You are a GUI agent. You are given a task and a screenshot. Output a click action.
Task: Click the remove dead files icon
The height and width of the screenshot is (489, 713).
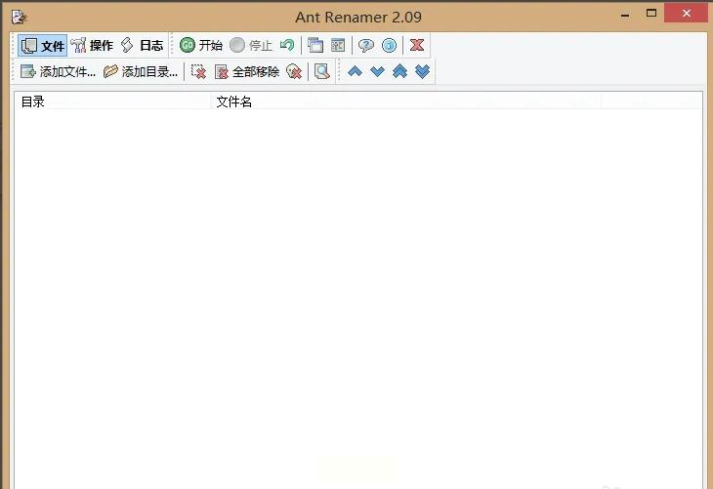click(294, 71)
